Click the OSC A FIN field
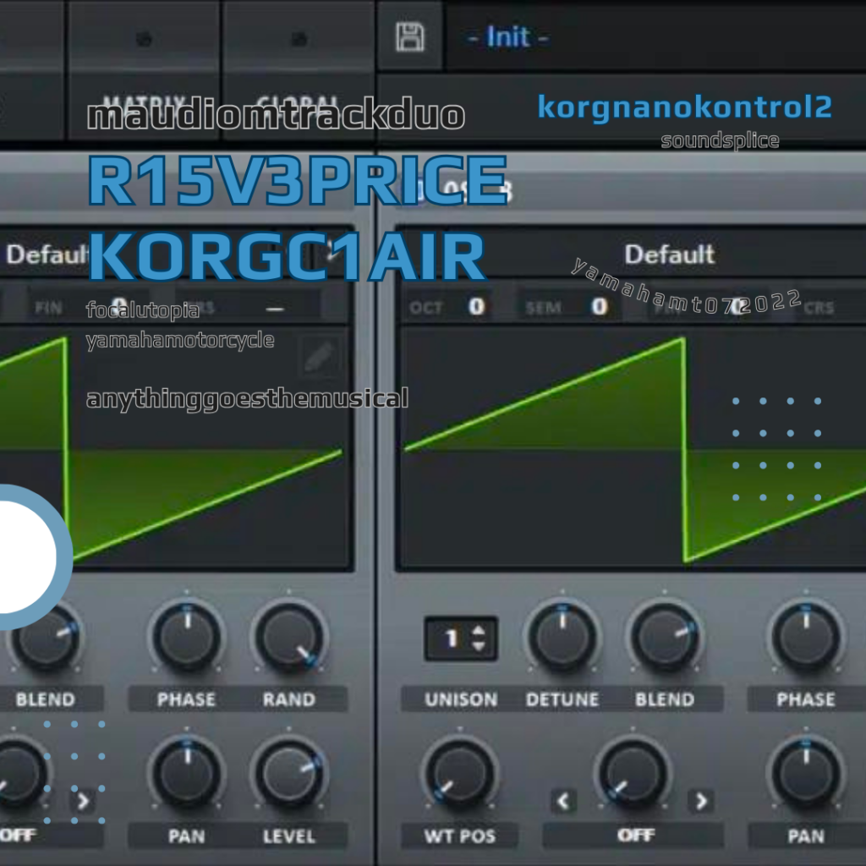 click(88, 306)
